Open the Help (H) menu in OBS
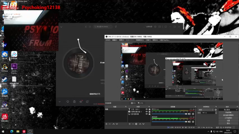Viewport: 239px width, 134px height. click(155, 40)
